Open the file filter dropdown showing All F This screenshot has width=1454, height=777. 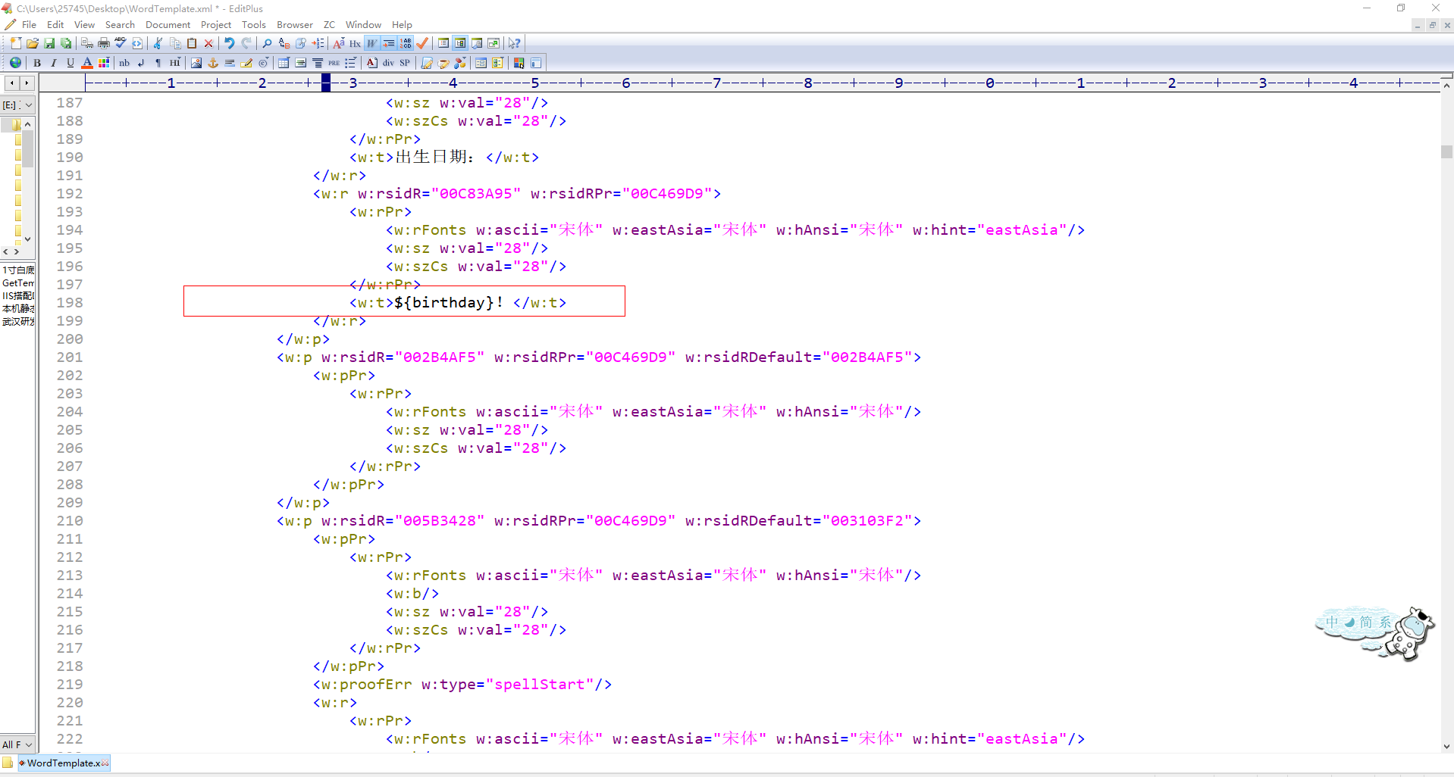click(17, 744)
